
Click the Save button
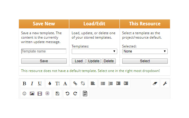44,61
